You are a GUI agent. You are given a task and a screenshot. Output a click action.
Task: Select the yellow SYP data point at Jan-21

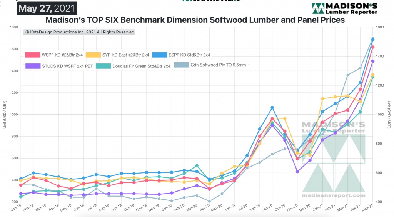323,99
